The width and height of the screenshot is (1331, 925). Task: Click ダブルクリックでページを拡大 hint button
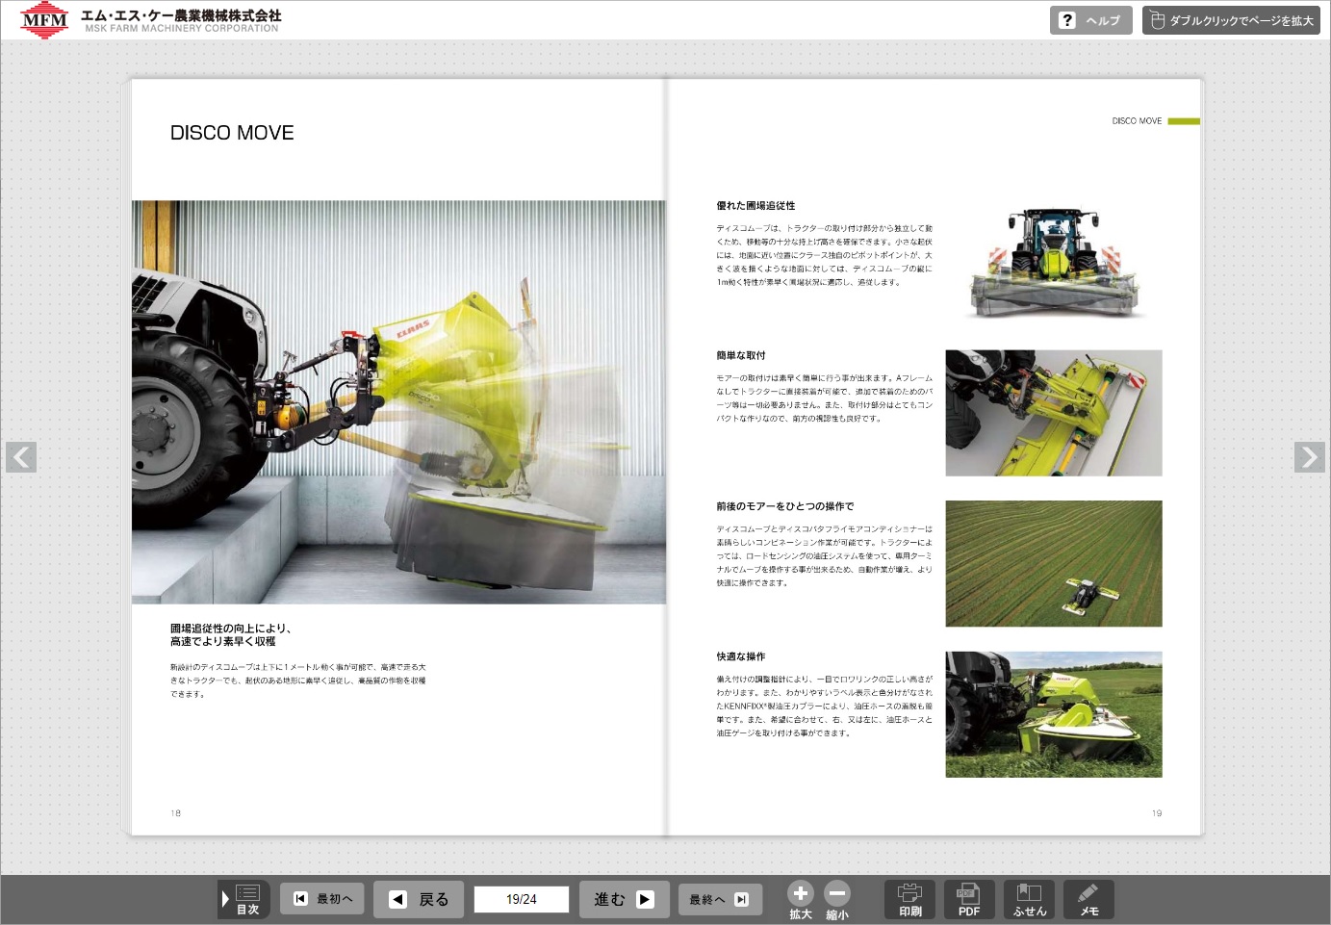1231,20
